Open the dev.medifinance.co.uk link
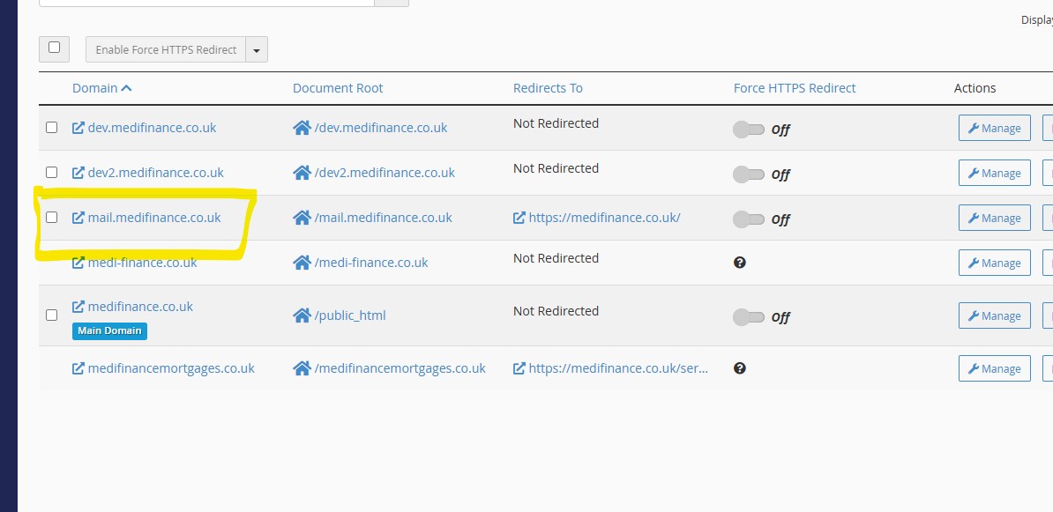 pos(151,127)
